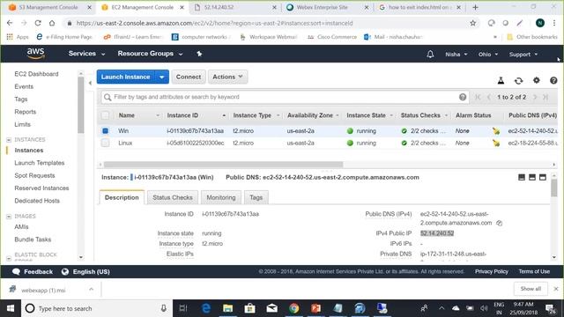Open the Launch Instance dropdown arrow
This screenshot has height=317, width=564.
click(x=162, y=77)
